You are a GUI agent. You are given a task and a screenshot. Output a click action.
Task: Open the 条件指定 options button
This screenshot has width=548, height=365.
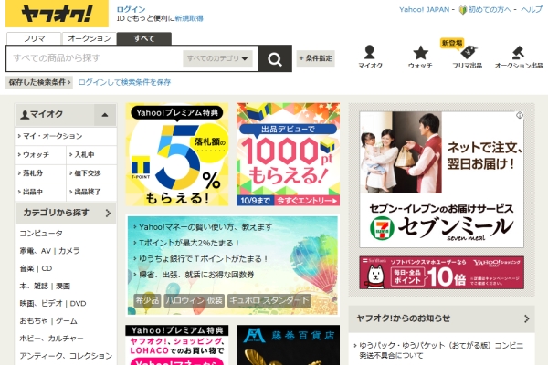tap(316, 58)
